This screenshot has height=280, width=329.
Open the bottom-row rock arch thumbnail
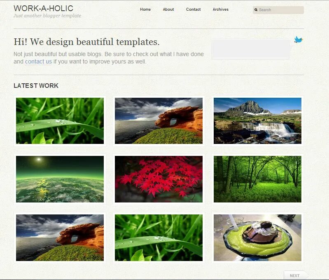point(60,238)
